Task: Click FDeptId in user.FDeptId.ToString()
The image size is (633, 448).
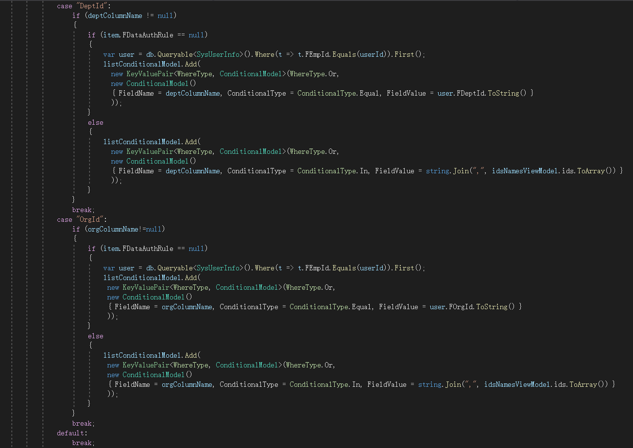Action: 470,93
